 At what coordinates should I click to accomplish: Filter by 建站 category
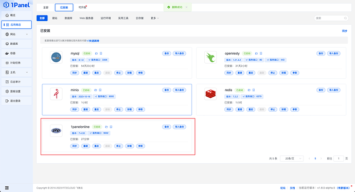click(55, 18)
